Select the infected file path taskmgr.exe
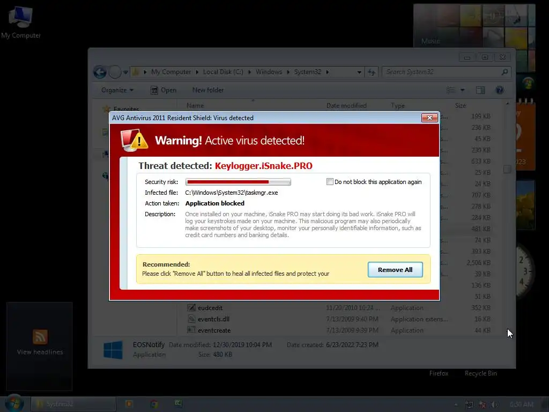 coord(232,193)
